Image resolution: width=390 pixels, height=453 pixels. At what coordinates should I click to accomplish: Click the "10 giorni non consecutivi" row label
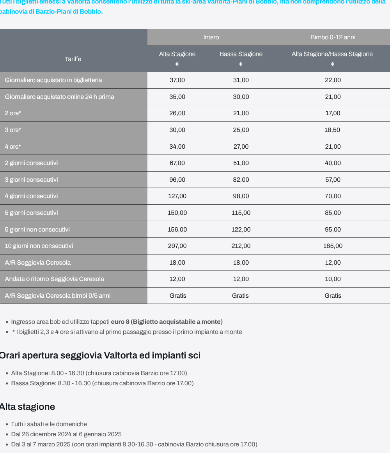click(39, 246)
